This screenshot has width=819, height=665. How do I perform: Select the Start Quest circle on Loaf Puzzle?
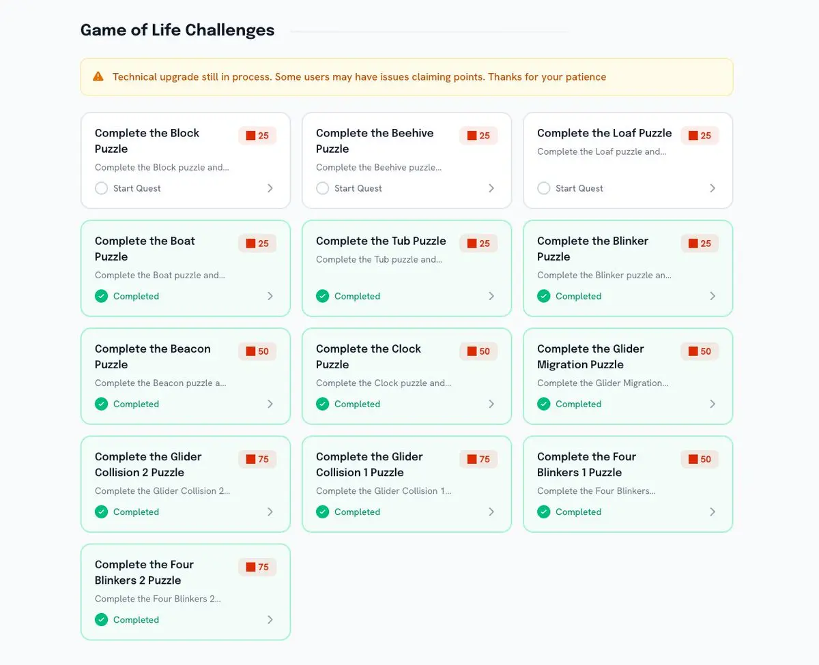(x=544, y=188)
